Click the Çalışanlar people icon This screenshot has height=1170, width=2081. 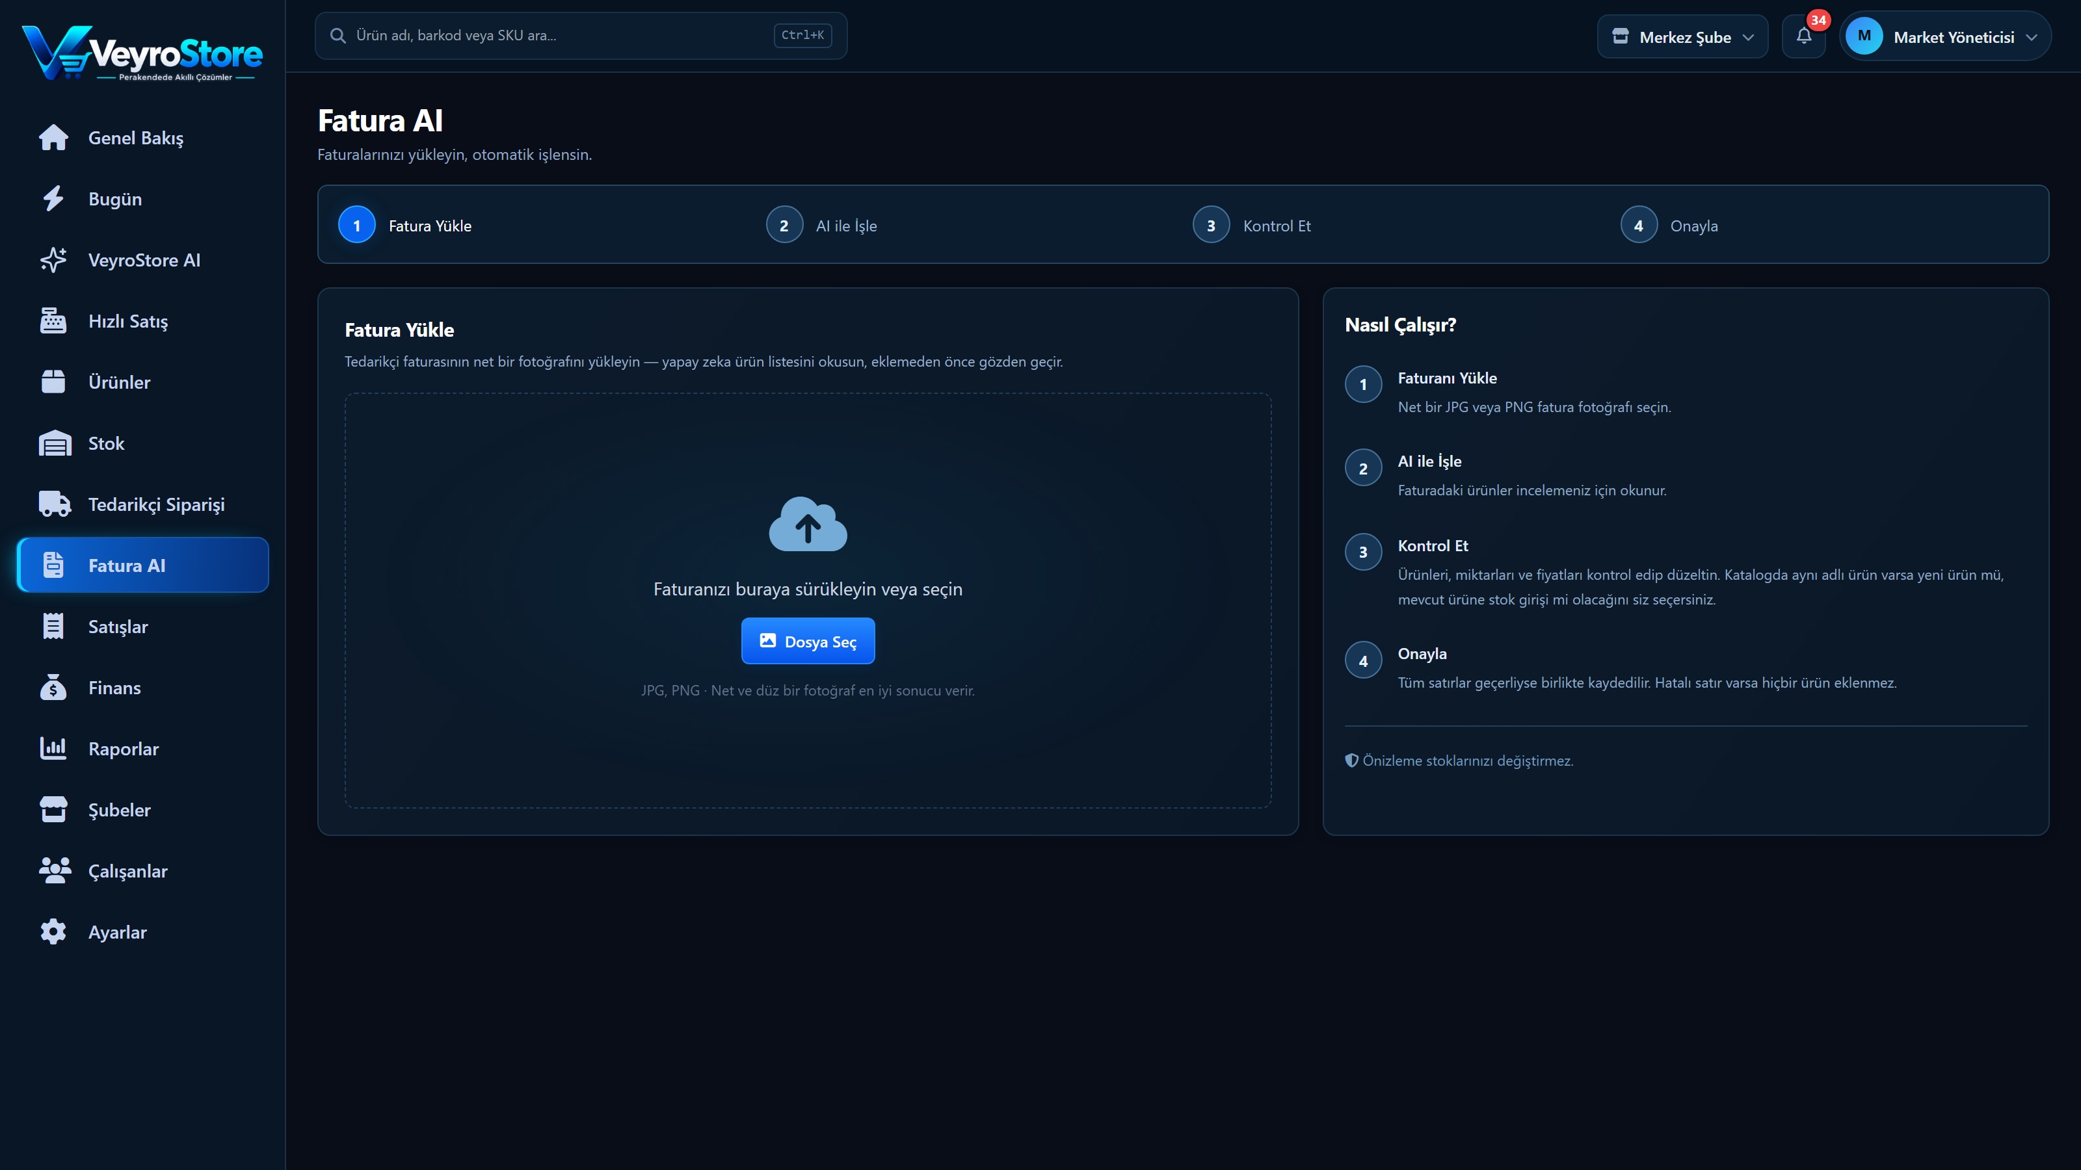tap(54, 870)
